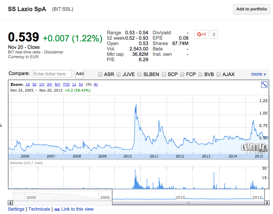The image size is (273, 214).
Task: Enable AJAX comparison checkbox
Action: pos(218,74)
